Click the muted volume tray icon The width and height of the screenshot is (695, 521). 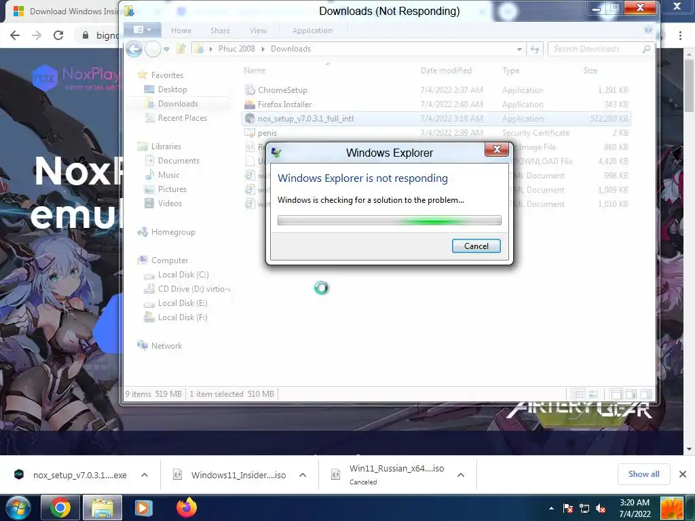point(601,508)
